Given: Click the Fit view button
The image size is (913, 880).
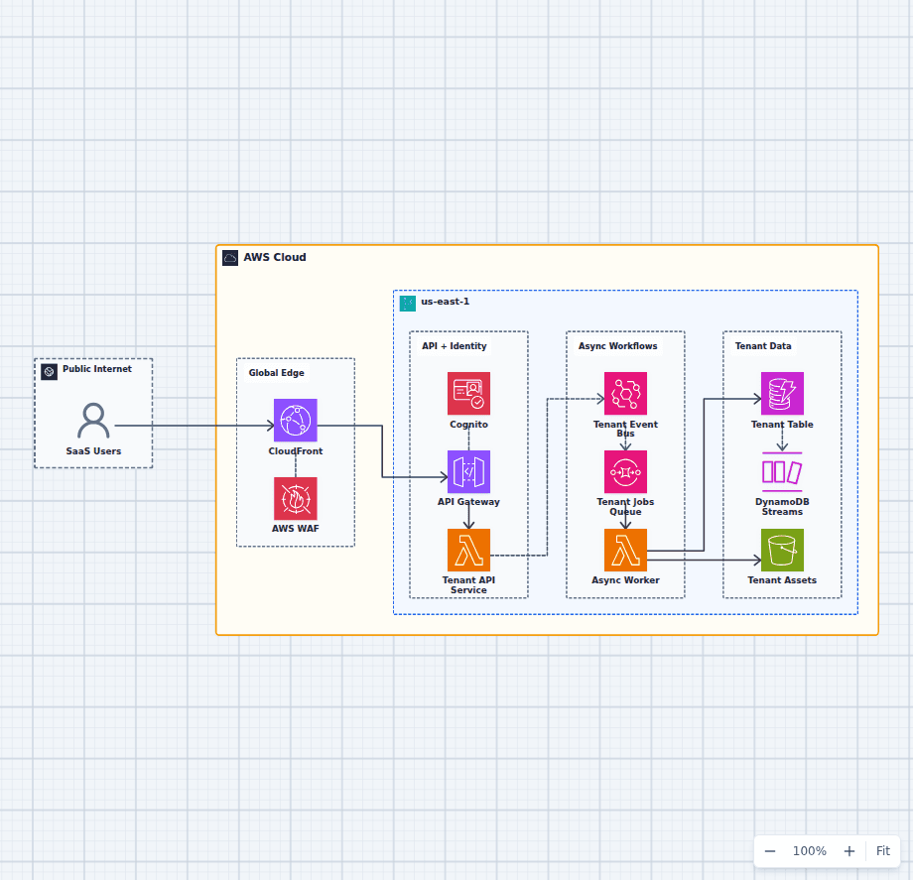Looking at the screenshot, I should point(882,851).
